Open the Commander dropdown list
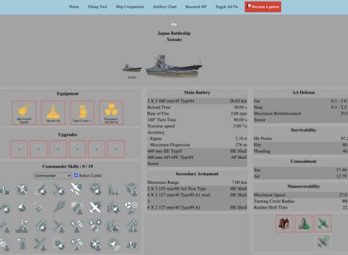This screenshot has width=348, height=255. (53, 176)
